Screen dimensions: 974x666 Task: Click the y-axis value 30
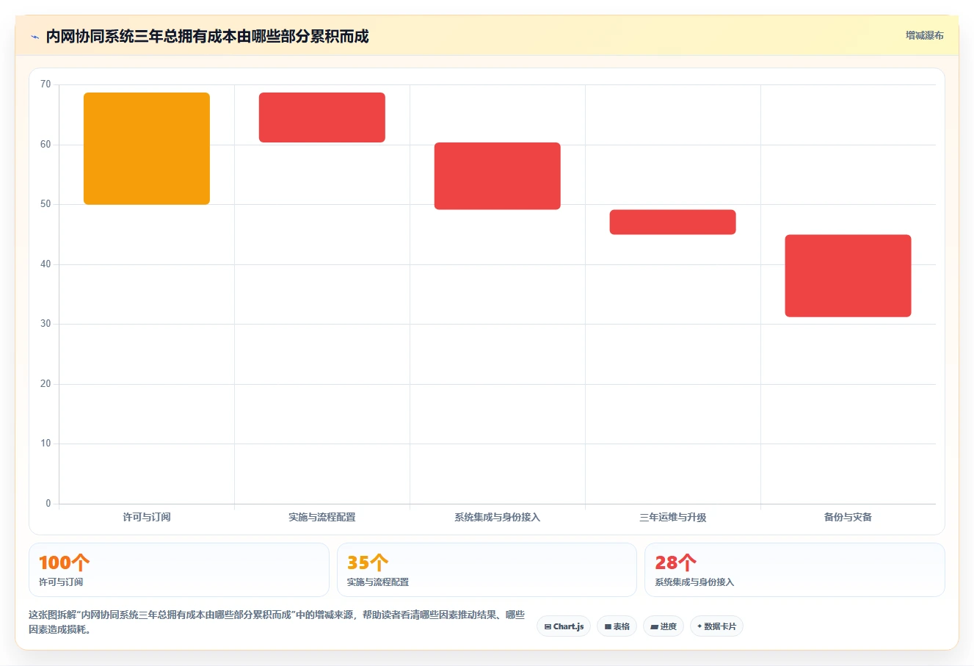point(46,324)
